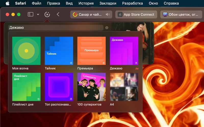The image size is (204, 127).
Task: Open the Плейлист дня cover
Action: [27, 87]
